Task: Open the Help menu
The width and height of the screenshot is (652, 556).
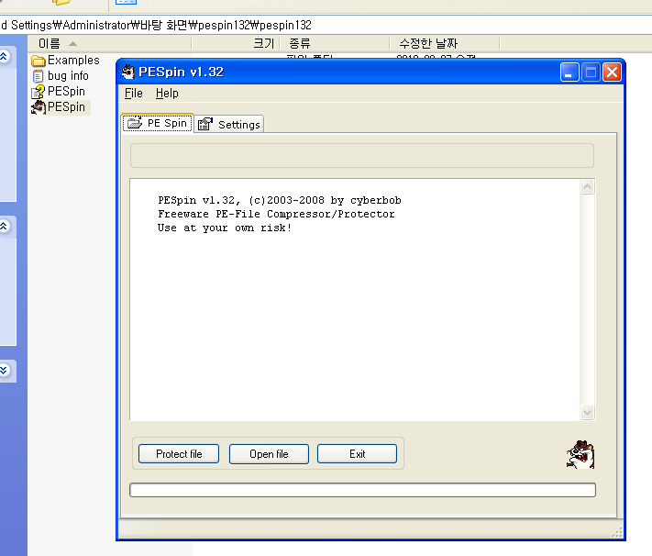Action: tap(167, 94)
